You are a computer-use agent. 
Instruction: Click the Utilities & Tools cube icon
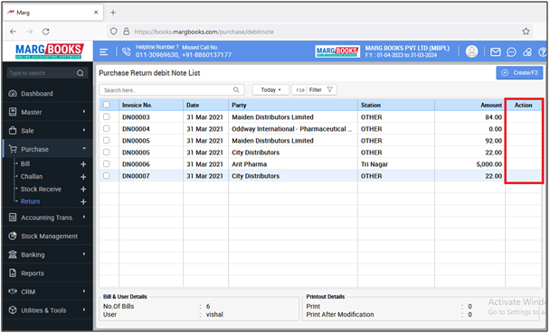(13, 310)
